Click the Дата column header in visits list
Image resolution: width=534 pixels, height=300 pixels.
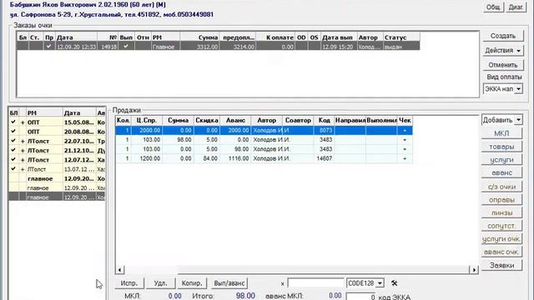(80, 113)
